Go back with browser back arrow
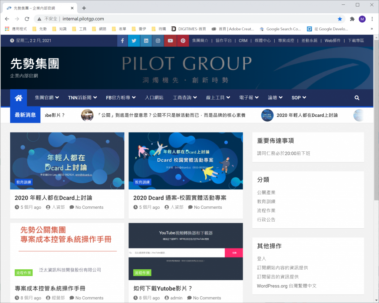379x303 pixels. coord(7,19)
